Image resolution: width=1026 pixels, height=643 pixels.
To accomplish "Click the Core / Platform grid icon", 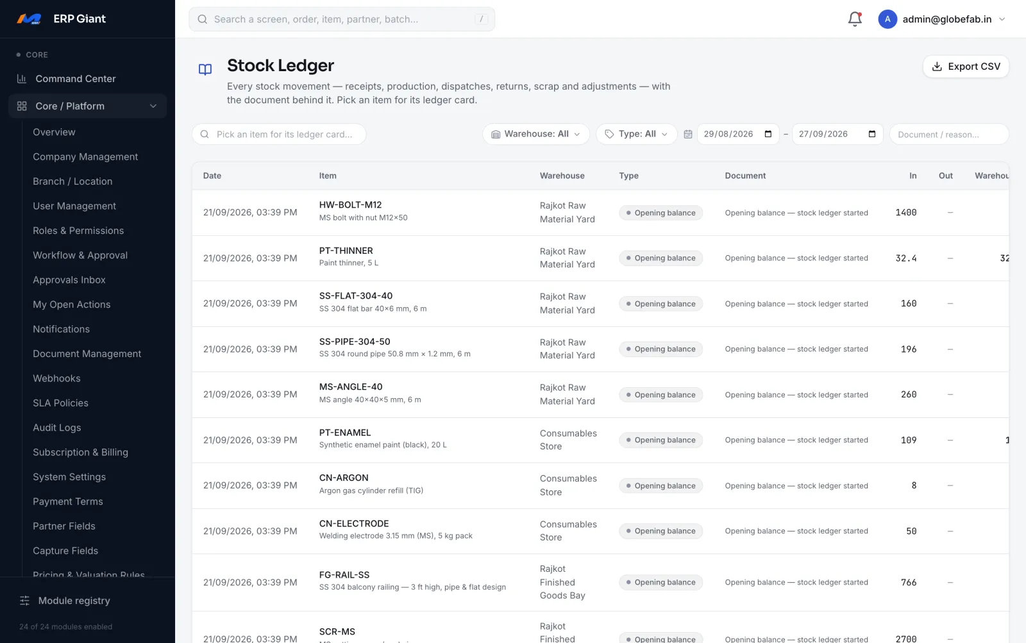I will (22, 106).
